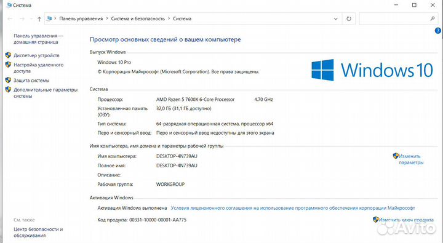Open Настройка удаленного доступа link

pyautogui.click(x=38, y=68)
